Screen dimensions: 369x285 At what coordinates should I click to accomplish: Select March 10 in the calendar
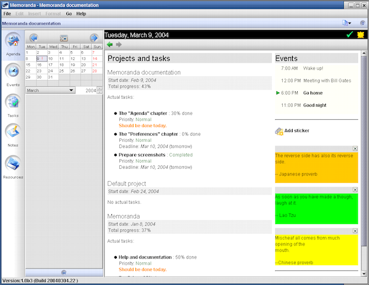(x=53, y=58)
